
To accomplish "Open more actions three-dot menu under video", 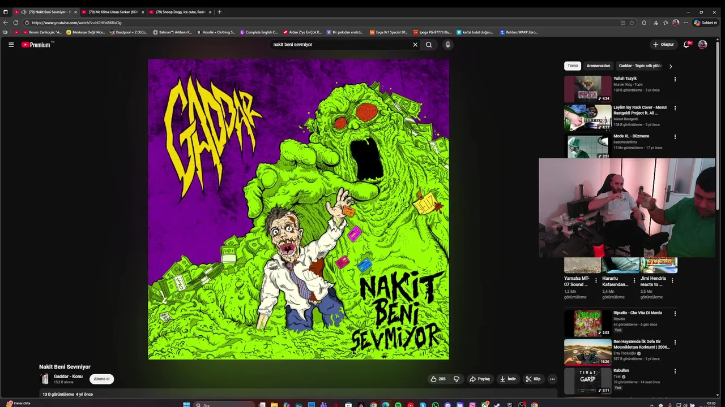I will click(552, 379).
